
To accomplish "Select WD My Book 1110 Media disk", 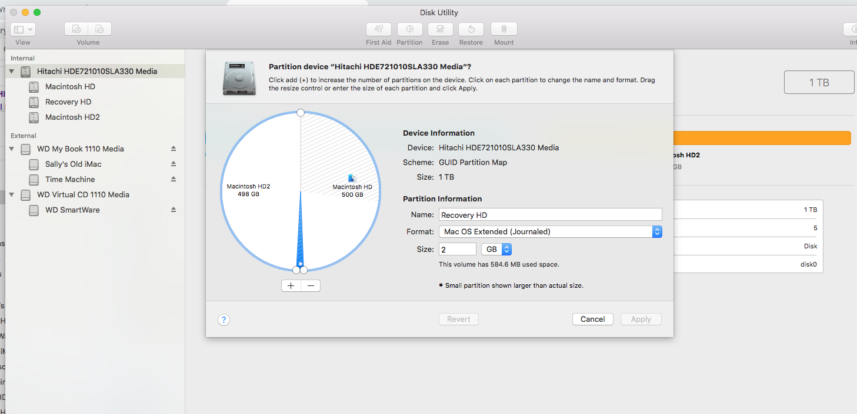I will pyautogui.click(x=81, y=149).
